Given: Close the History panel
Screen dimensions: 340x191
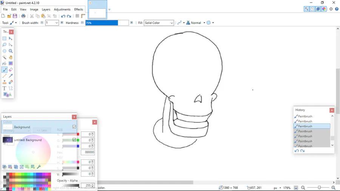Looking at the screenshot, I should (332, 110).
